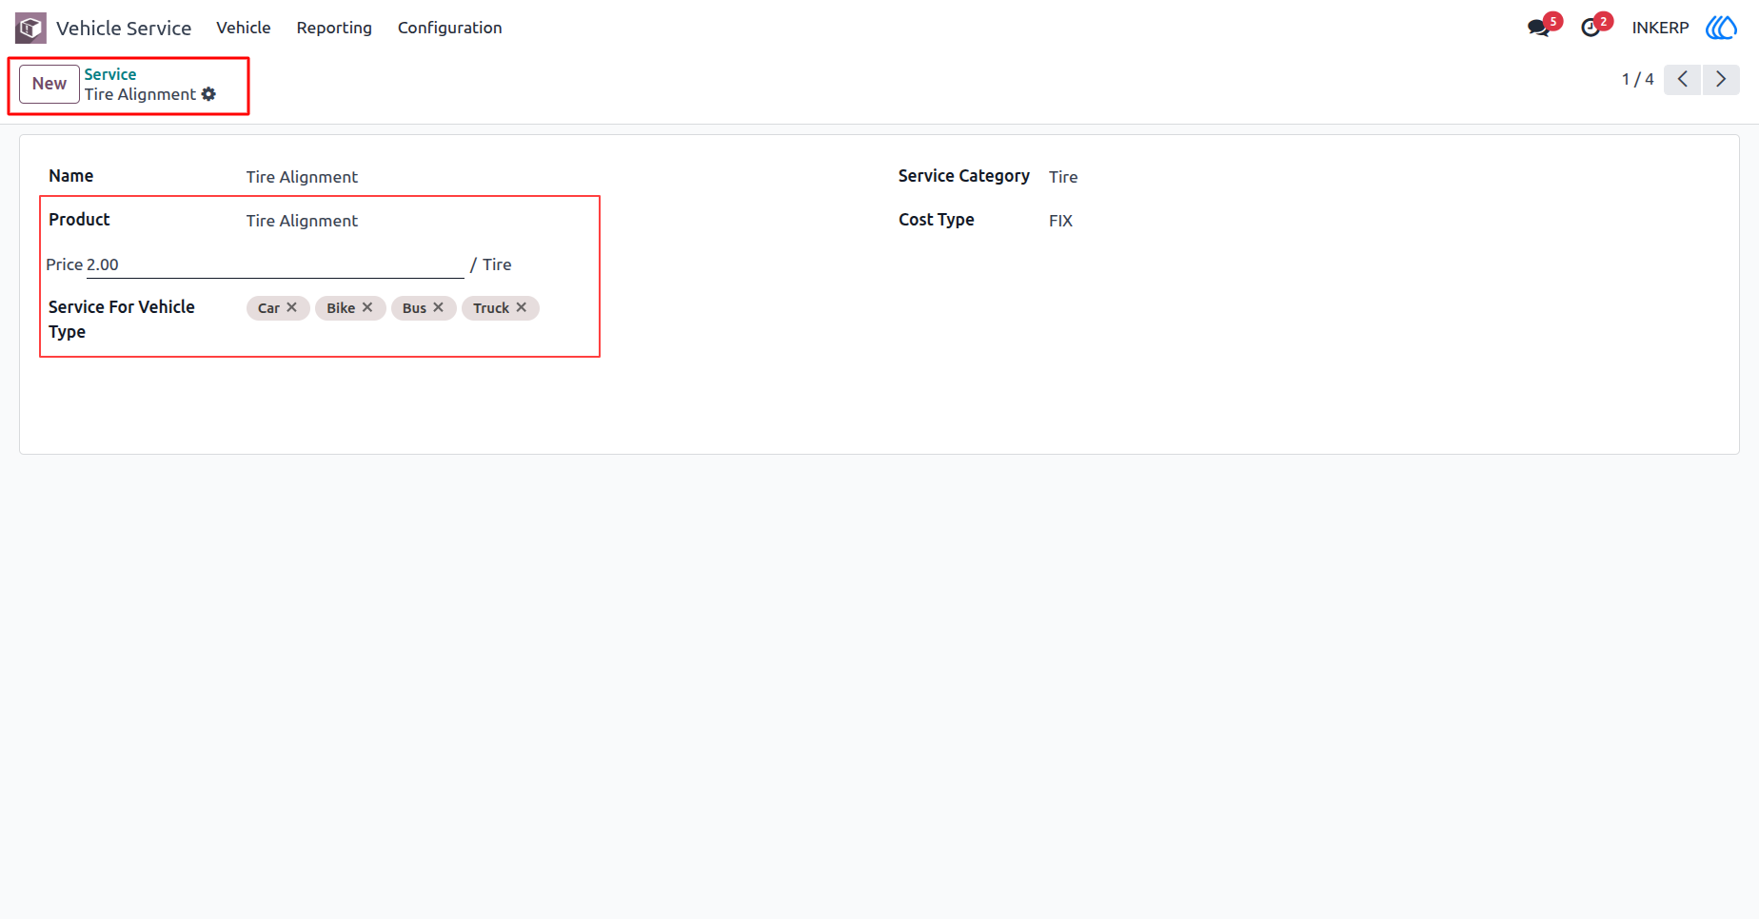Click the Tire Alignment breadcrumb title
The image size is (1759, 919).
coord(140,94)
